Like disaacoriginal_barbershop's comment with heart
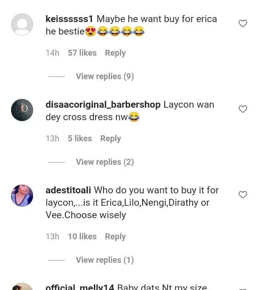The width and height of the screenshot is (276, 290). click(x=243, y=109)
